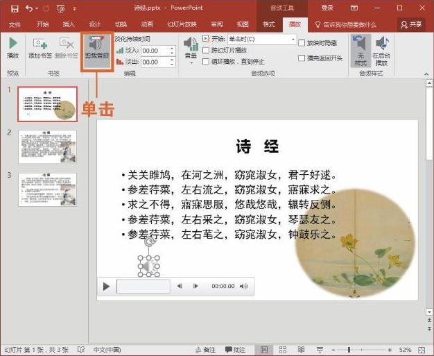This screenshot has width=434, height=356.
Task: Click the Ribbon Display Options icon
Action: 354,8
